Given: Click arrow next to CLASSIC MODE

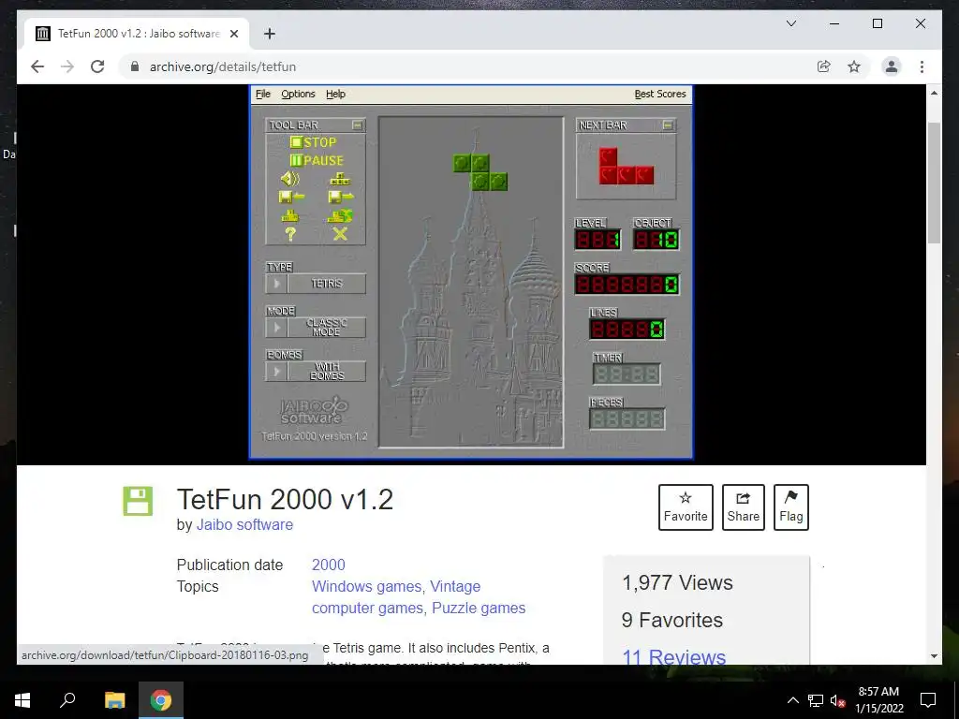Looking at the screenshot, I should (276, 327).
